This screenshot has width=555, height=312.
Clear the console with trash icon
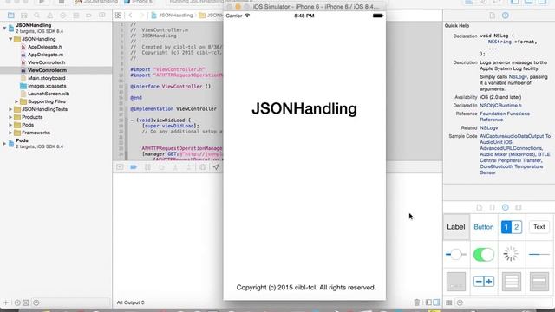pyautogui.click(x=416, y=302)
